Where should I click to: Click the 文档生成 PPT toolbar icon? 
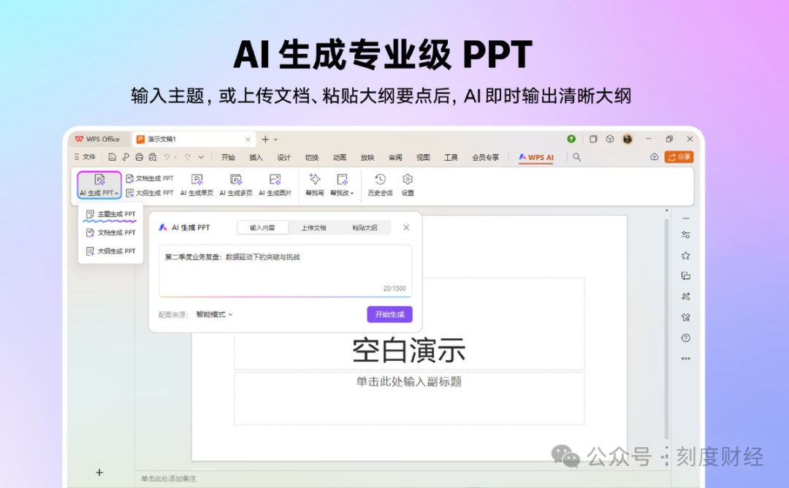tap(150, 178)
